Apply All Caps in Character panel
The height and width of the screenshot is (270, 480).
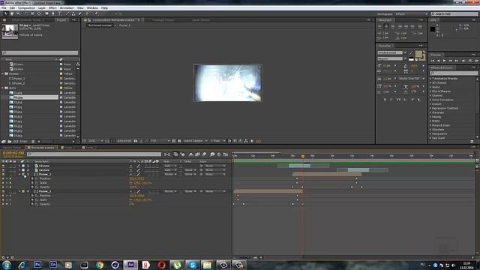(398, 100)
